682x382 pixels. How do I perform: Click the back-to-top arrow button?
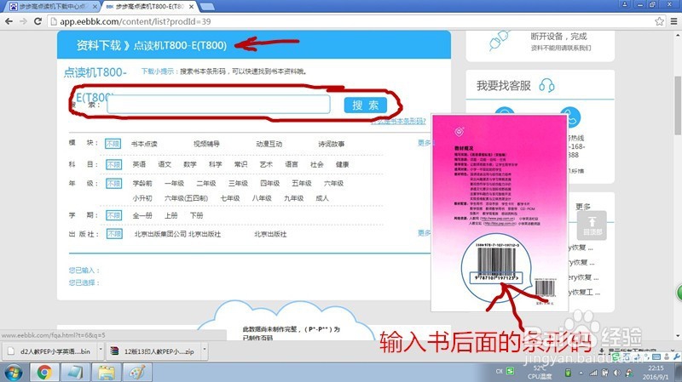click(592, 225)
